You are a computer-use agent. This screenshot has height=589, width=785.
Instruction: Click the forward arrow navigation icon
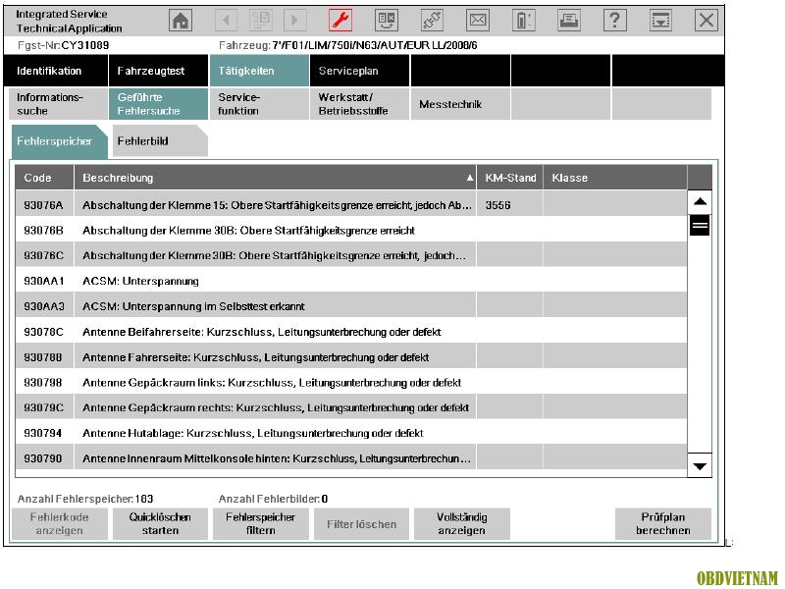294,21
